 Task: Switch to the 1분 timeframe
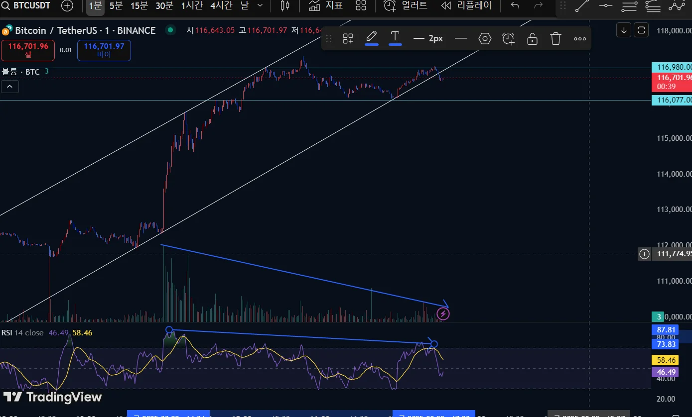(95, 6)
